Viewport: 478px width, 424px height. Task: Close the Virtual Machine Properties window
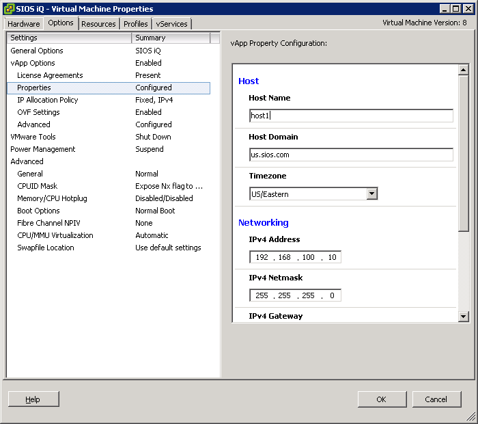468,8
